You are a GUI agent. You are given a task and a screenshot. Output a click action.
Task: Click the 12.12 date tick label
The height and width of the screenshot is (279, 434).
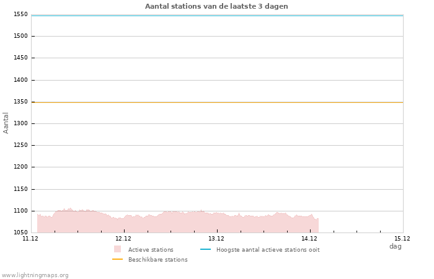pyautogui.click(x=123, y=238)
